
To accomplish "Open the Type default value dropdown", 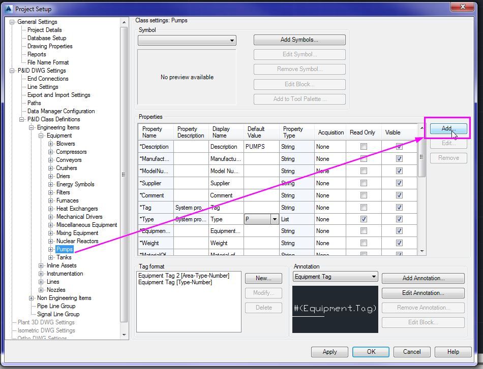I will (x=274, y=219).
